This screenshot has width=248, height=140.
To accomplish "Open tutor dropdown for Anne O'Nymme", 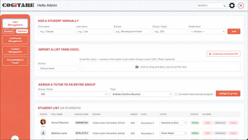I will (173, 123).
